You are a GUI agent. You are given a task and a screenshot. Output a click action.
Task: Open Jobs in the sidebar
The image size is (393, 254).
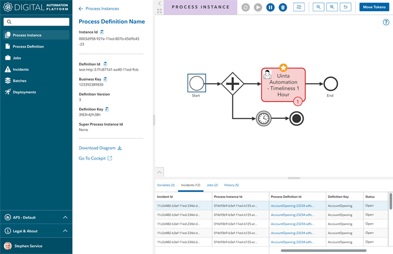pos(17,58)
